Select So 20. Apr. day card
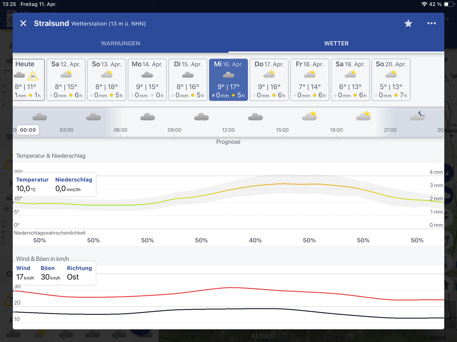Viewport: 457px width, 342px height. [x=391, y=80]
